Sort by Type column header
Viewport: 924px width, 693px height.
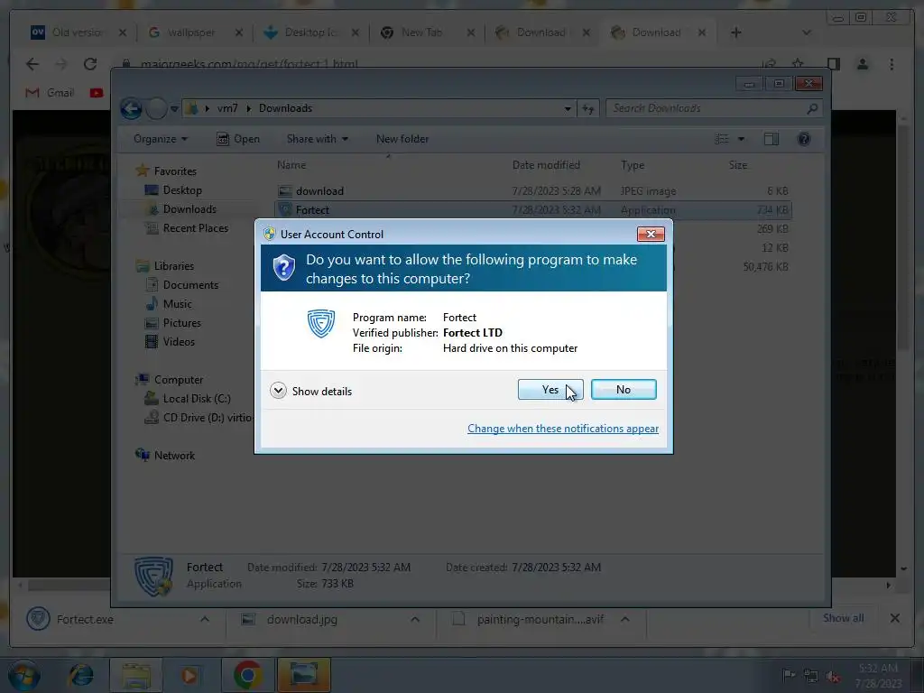[x=633, y=165]
